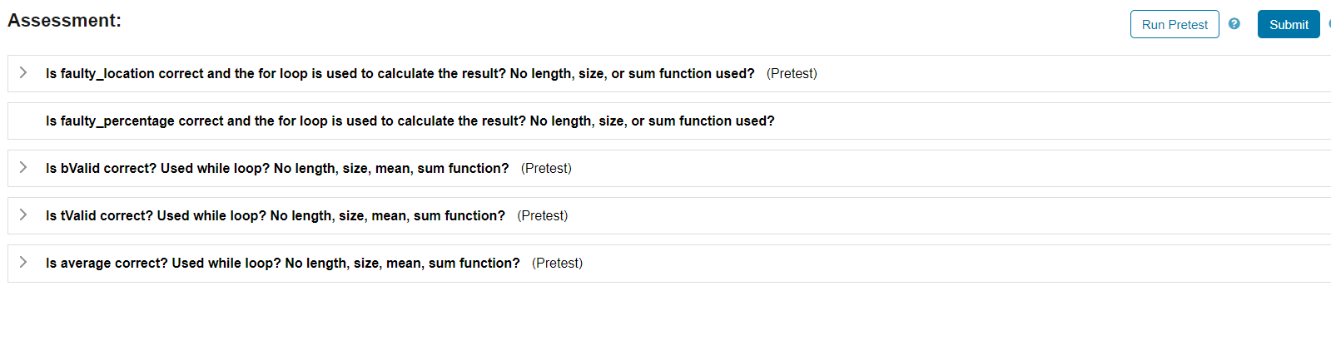
Task: Click the word faulty_percentage in the second row
Action: [117, 121]
